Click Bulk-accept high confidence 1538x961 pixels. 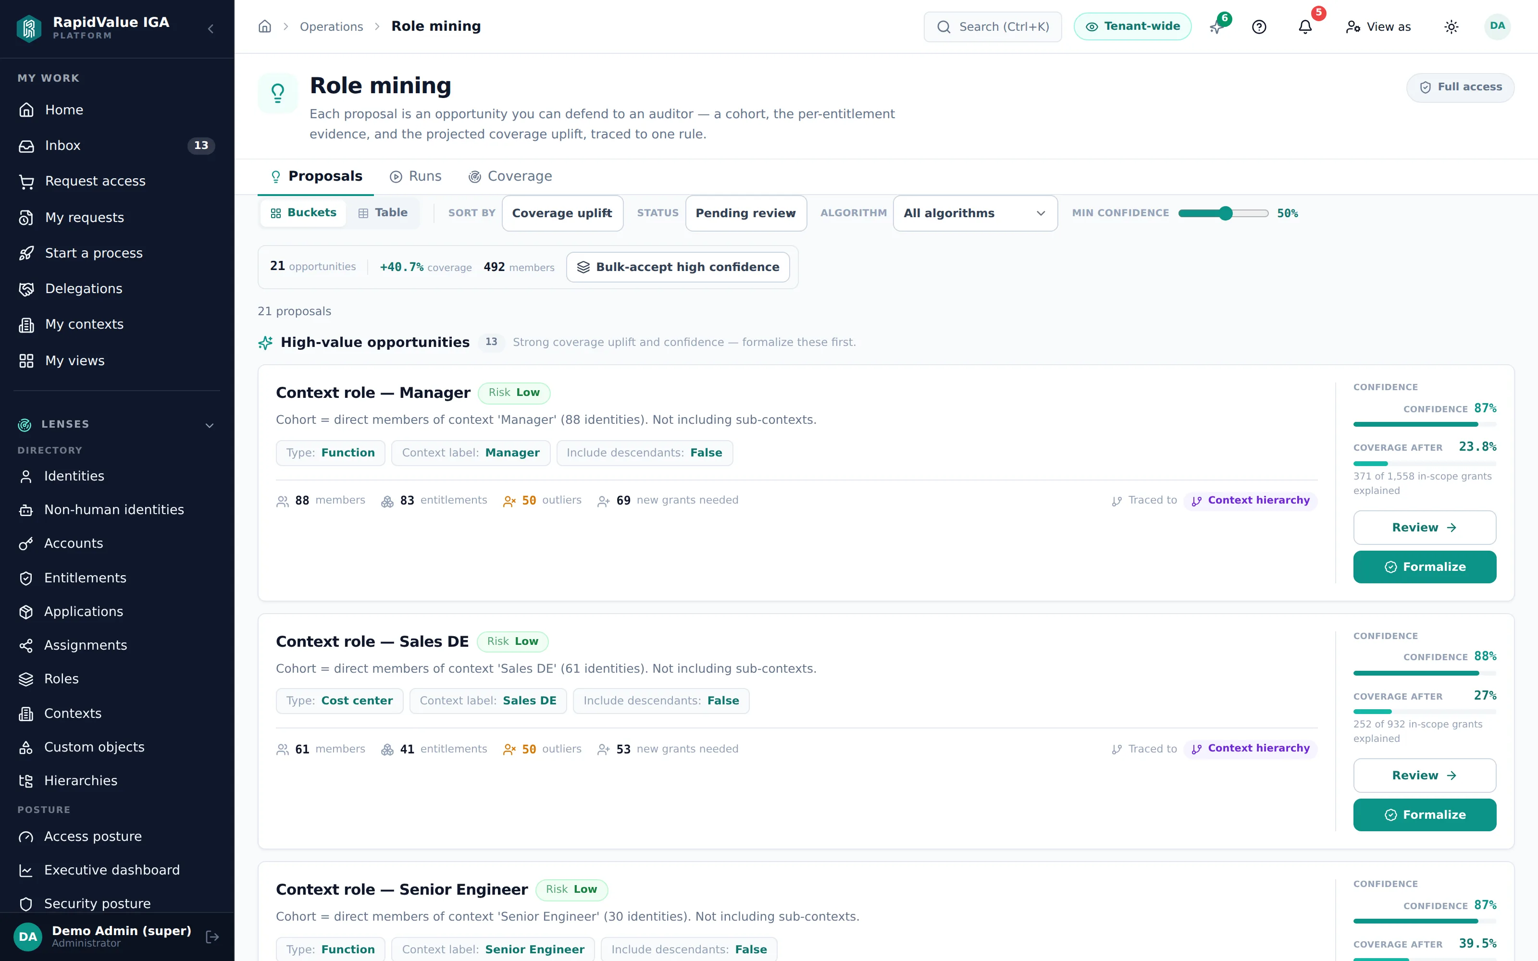[x=678, y=267]
